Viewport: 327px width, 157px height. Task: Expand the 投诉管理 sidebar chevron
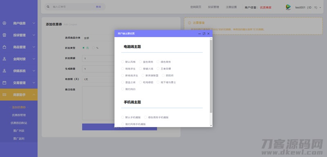point(34,35)
